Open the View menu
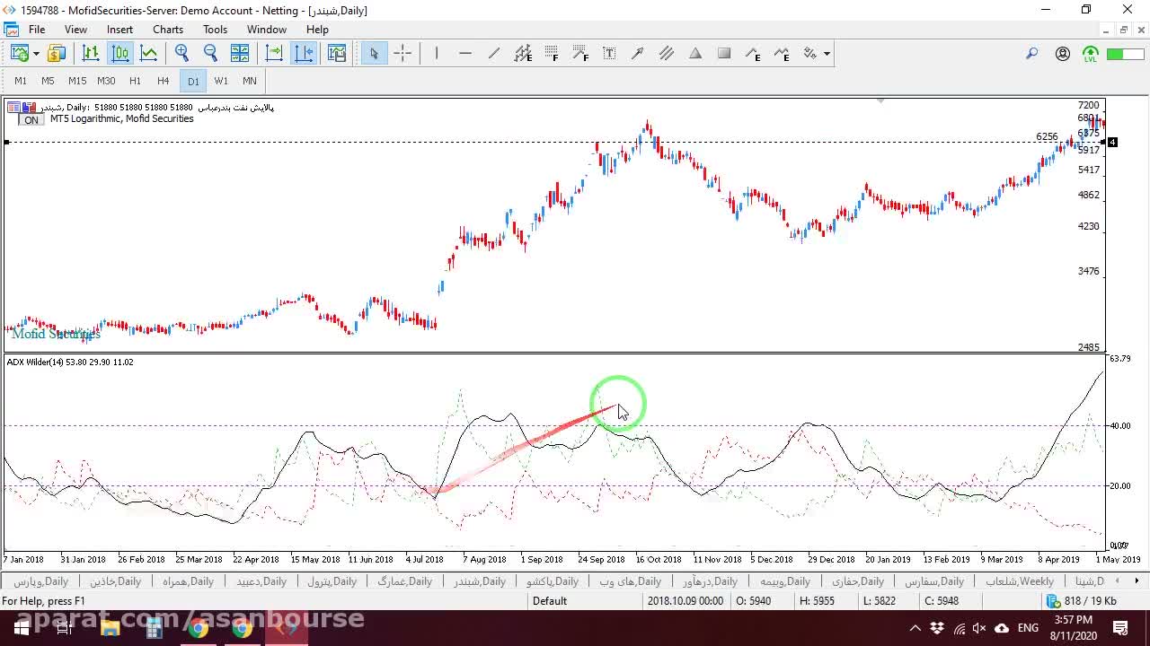 [x=75, y=30]
